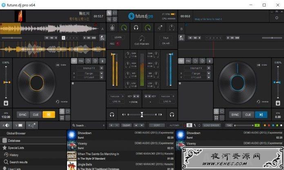Click the SORT button

click(x=157, y=125)
